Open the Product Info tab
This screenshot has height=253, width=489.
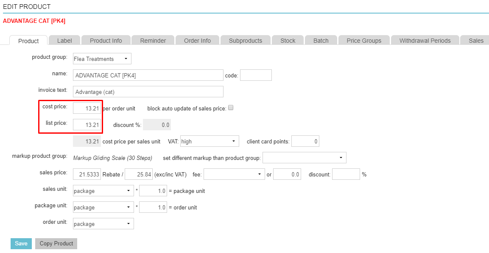106,41
